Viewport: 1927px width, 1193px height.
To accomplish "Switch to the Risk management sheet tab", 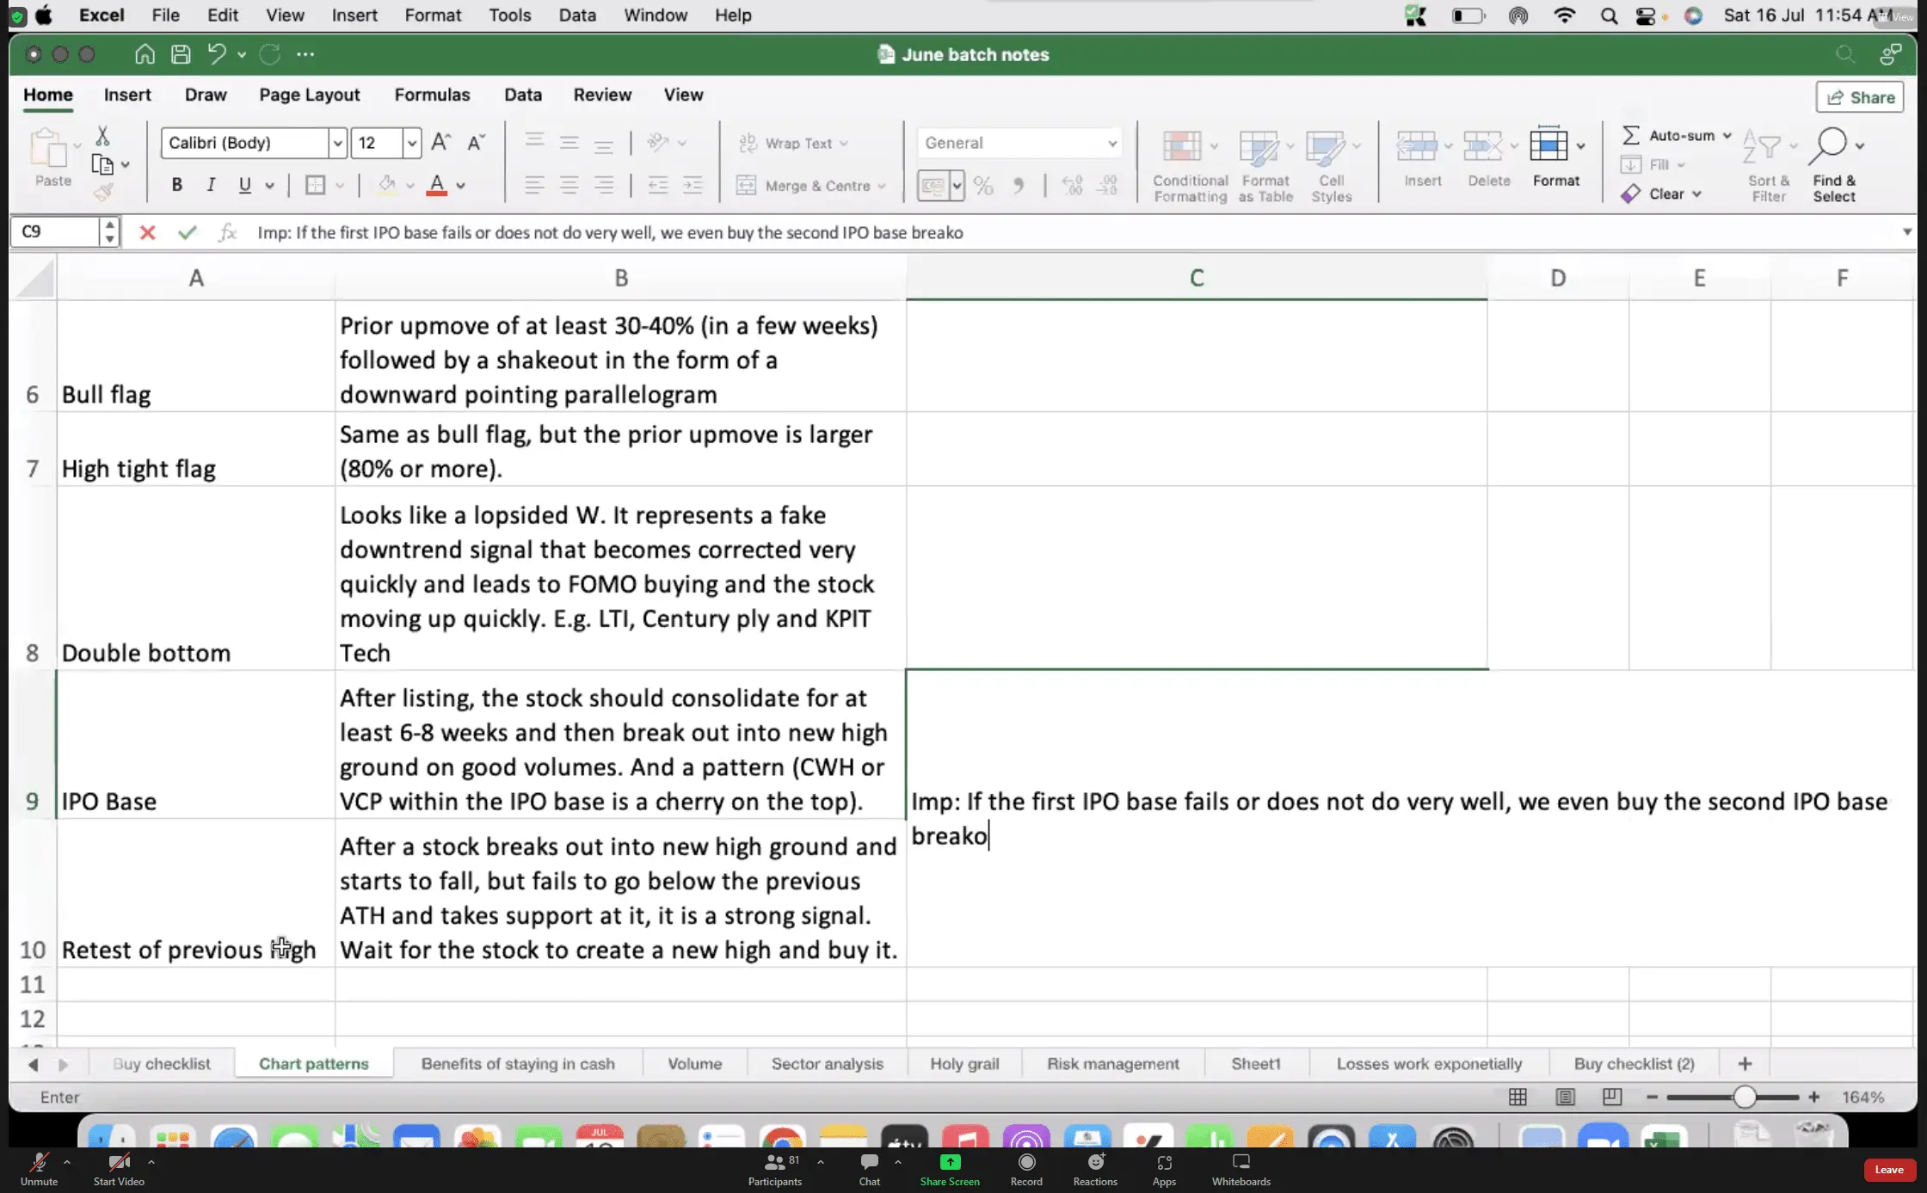I will (1112, 1064).
